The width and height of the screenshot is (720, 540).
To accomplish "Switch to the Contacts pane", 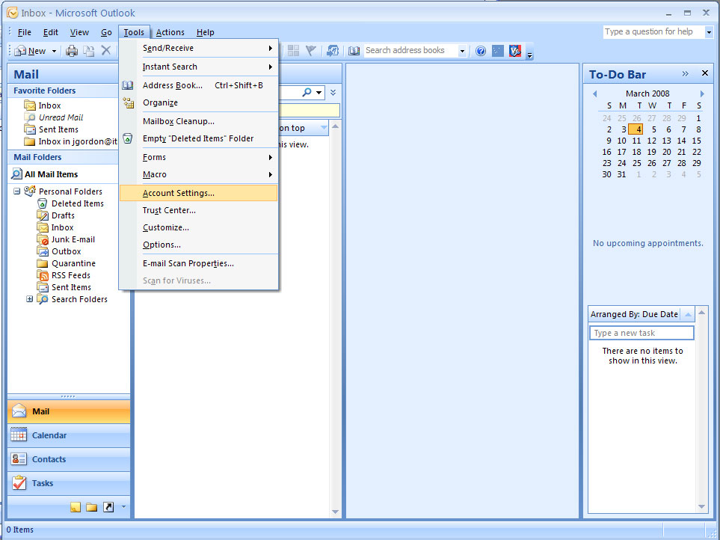I will click(69, 459).
